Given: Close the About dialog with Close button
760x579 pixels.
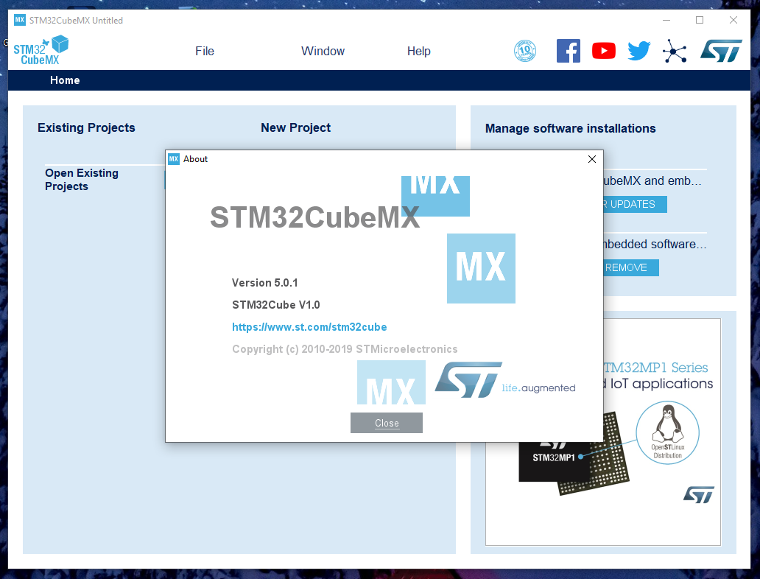Looking at the screenshot, I should pyautogui.click(x=387, y=423).
